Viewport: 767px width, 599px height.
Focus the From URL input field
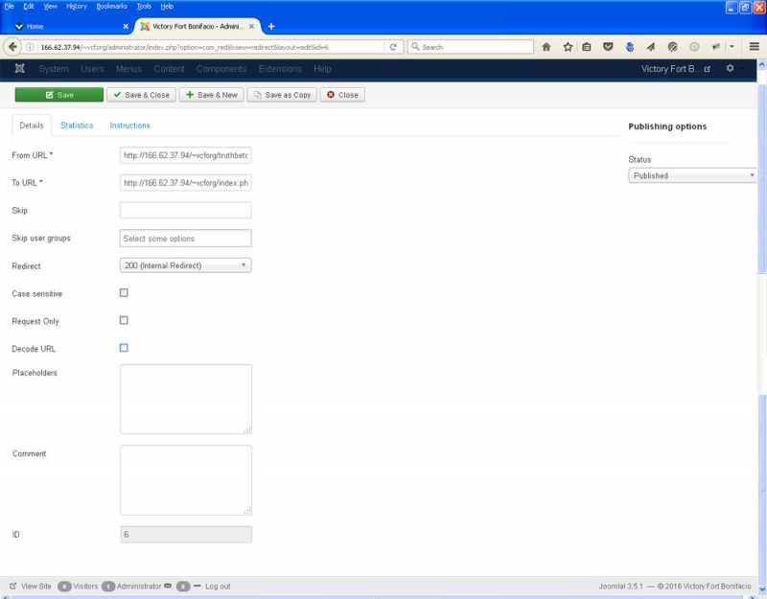click(185, 155)
